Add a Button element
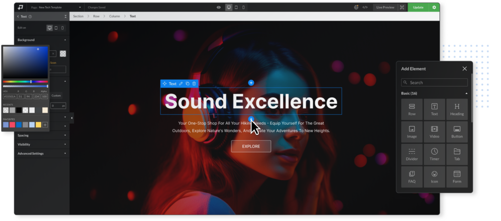 click(x=457, y=132)
